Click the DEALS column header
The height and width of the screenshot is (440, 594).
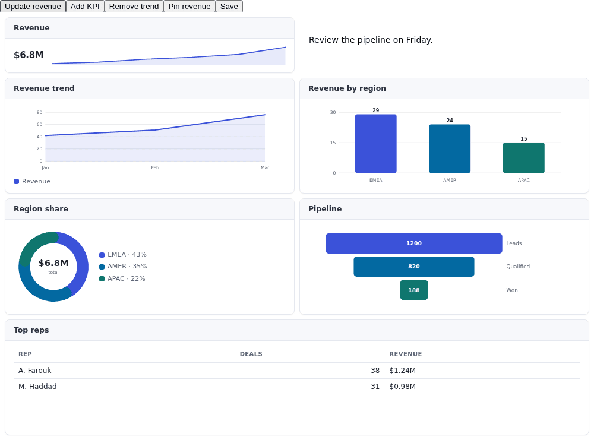point(251,354)
